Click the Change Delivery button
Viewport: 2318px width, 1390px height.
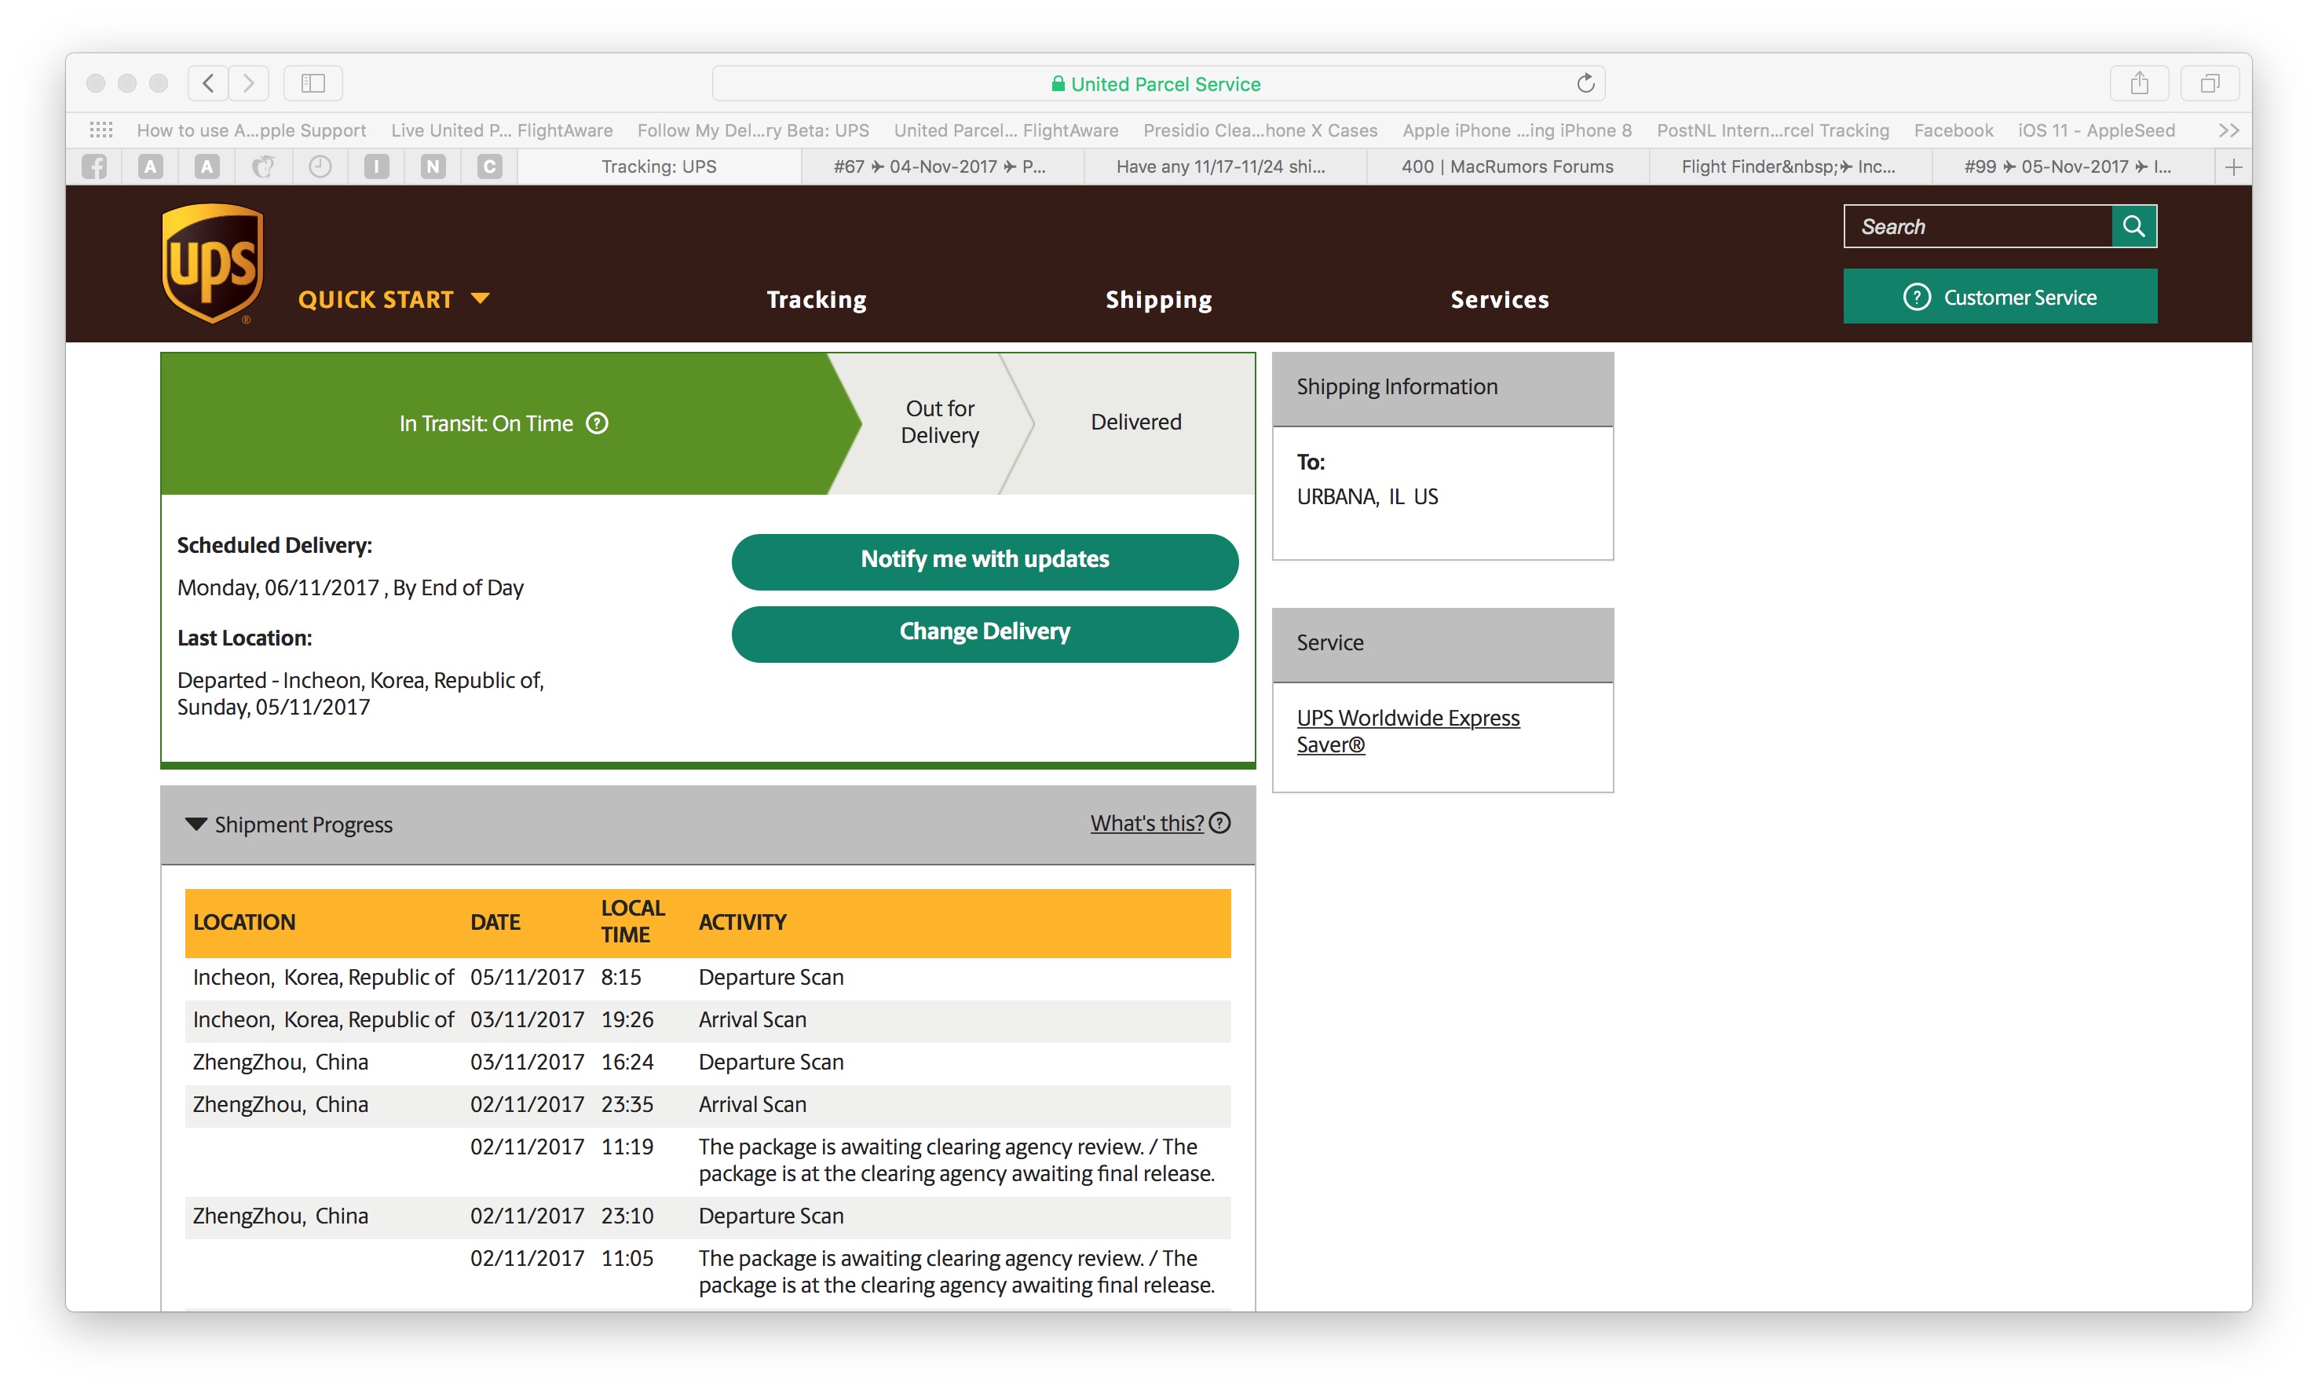[985, 632]
